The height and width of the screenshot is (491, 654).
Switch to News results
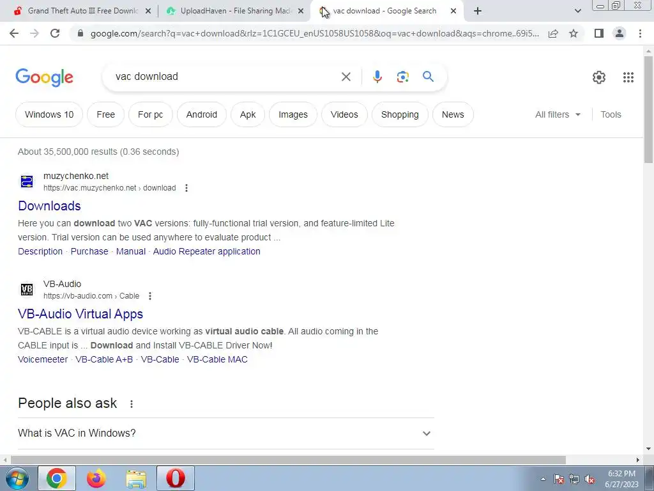coord(453,114)
